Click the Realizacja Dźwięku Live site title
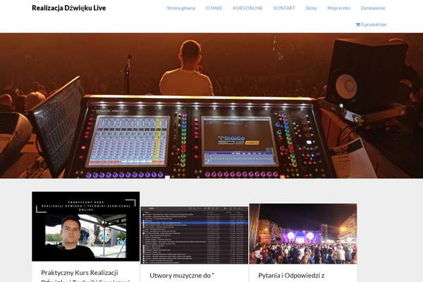This screenshot has height=282, width=423. coord(69,8)
